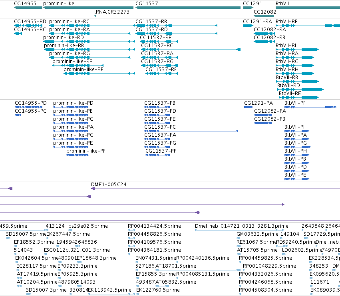Select transcript prominin-like-RE
Image resolution: width=340 pixels, height=296 pixels.
(72, 62)
